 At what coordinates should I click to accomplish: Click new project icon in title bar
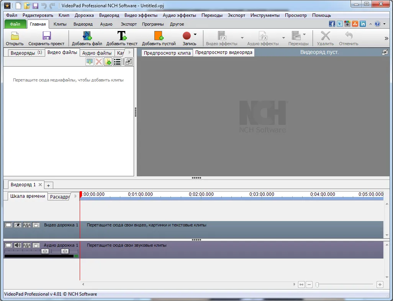[x=18, y=5]
